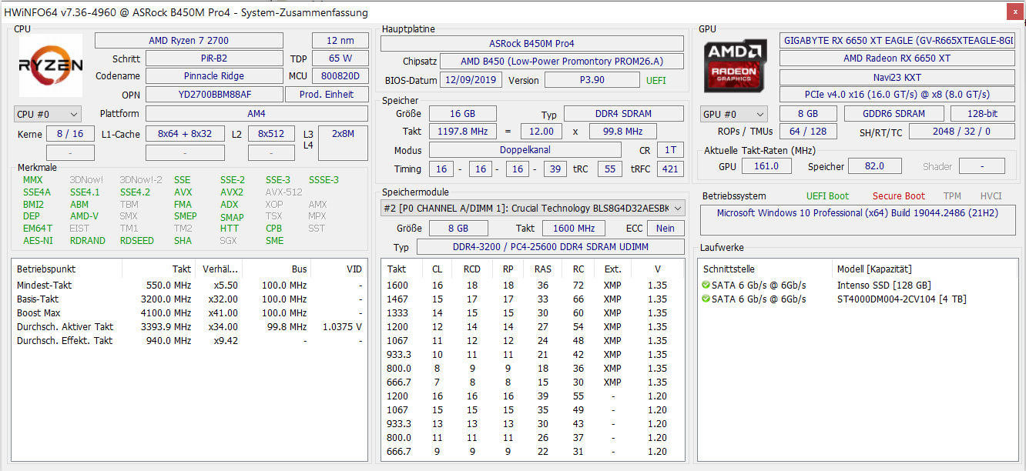Click the ASRock B450M Pro4 mainboard field
The height and width of the screenshot is (471, 1026).
click(531, 44)
